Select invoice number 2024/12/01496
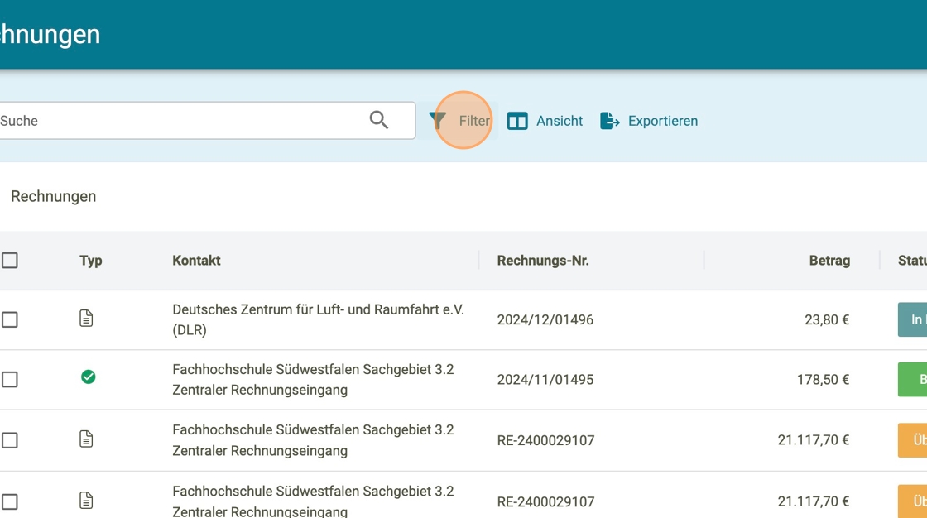 click(545, 319)
